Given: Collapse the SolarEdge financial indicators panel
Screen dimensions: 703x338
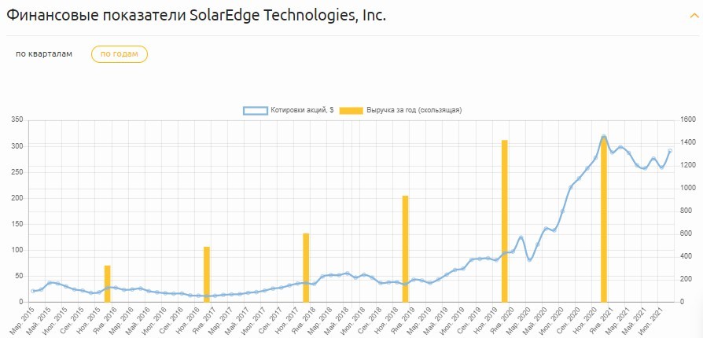Looking at the screenshot, I should pyautogui.click(x=682, y=17).
